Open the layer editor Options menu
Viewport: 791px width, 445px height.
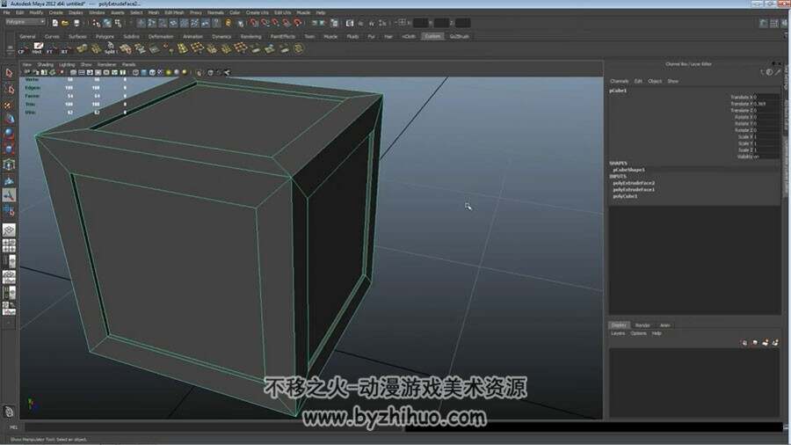click(x=639, y=333)
